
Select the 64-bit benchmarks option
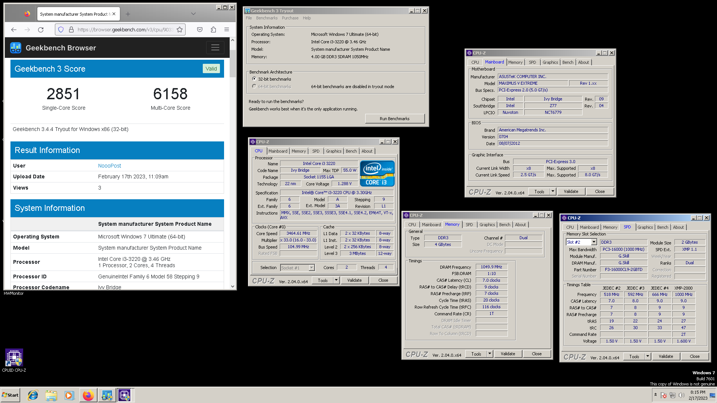pos(272,87)
